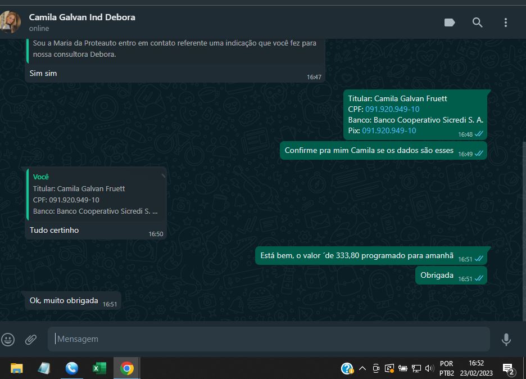Image resolution: width=526 pixels, height=379 pixels.
Task: Click the paperclip attach icon
Action: (31, 339)
